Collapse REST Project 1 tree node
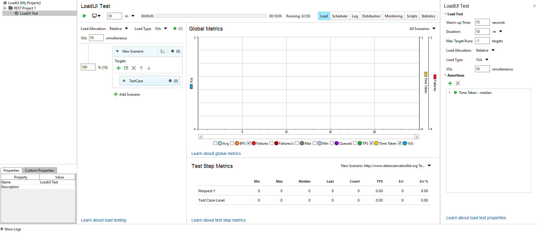This screenshot has height=233, width=538. pyautogui.click(x=5, y=8)
